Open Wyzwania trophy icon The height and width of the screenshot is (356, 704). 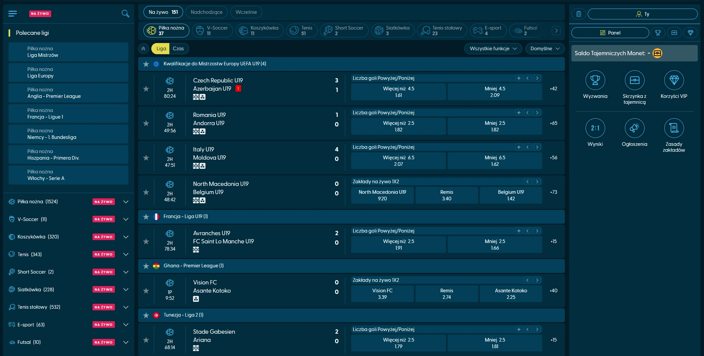(595, 80)
